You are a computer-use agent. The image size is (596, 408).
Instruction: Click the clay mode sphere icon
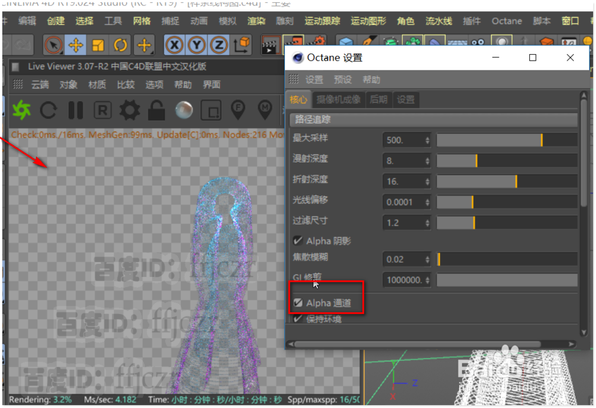[x=184, y=110]
